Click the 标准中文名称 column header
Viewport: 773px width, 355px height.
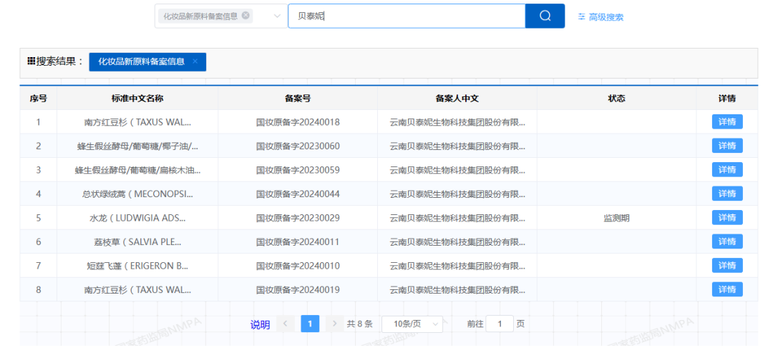(137, 99)
